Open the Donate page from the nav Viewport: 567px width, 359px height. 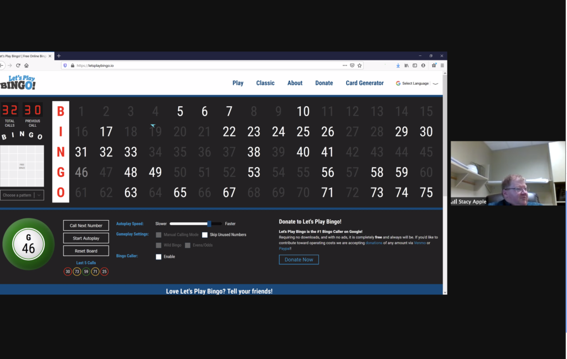click(x=324, y=83)
